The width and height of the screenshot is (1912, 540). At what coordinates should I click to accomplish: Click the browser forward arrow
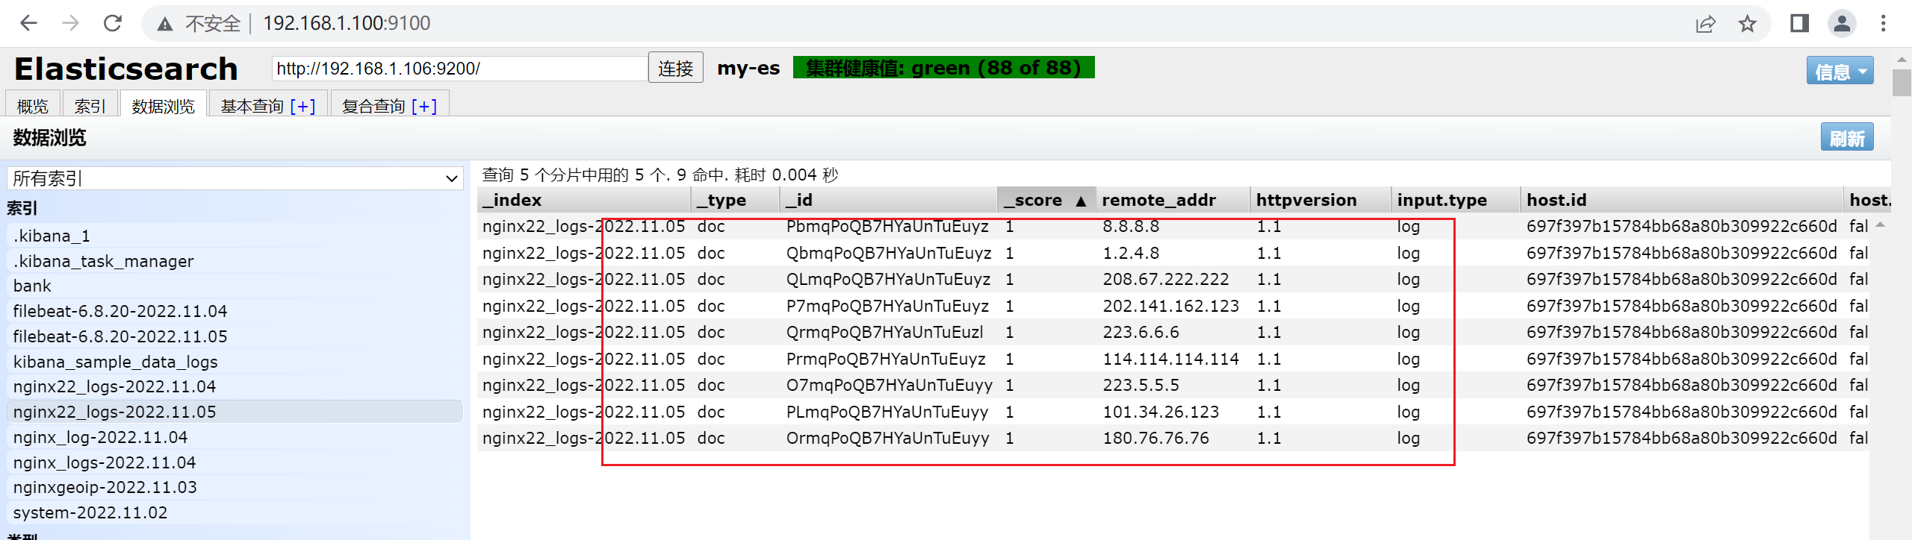tap(70, 23)
